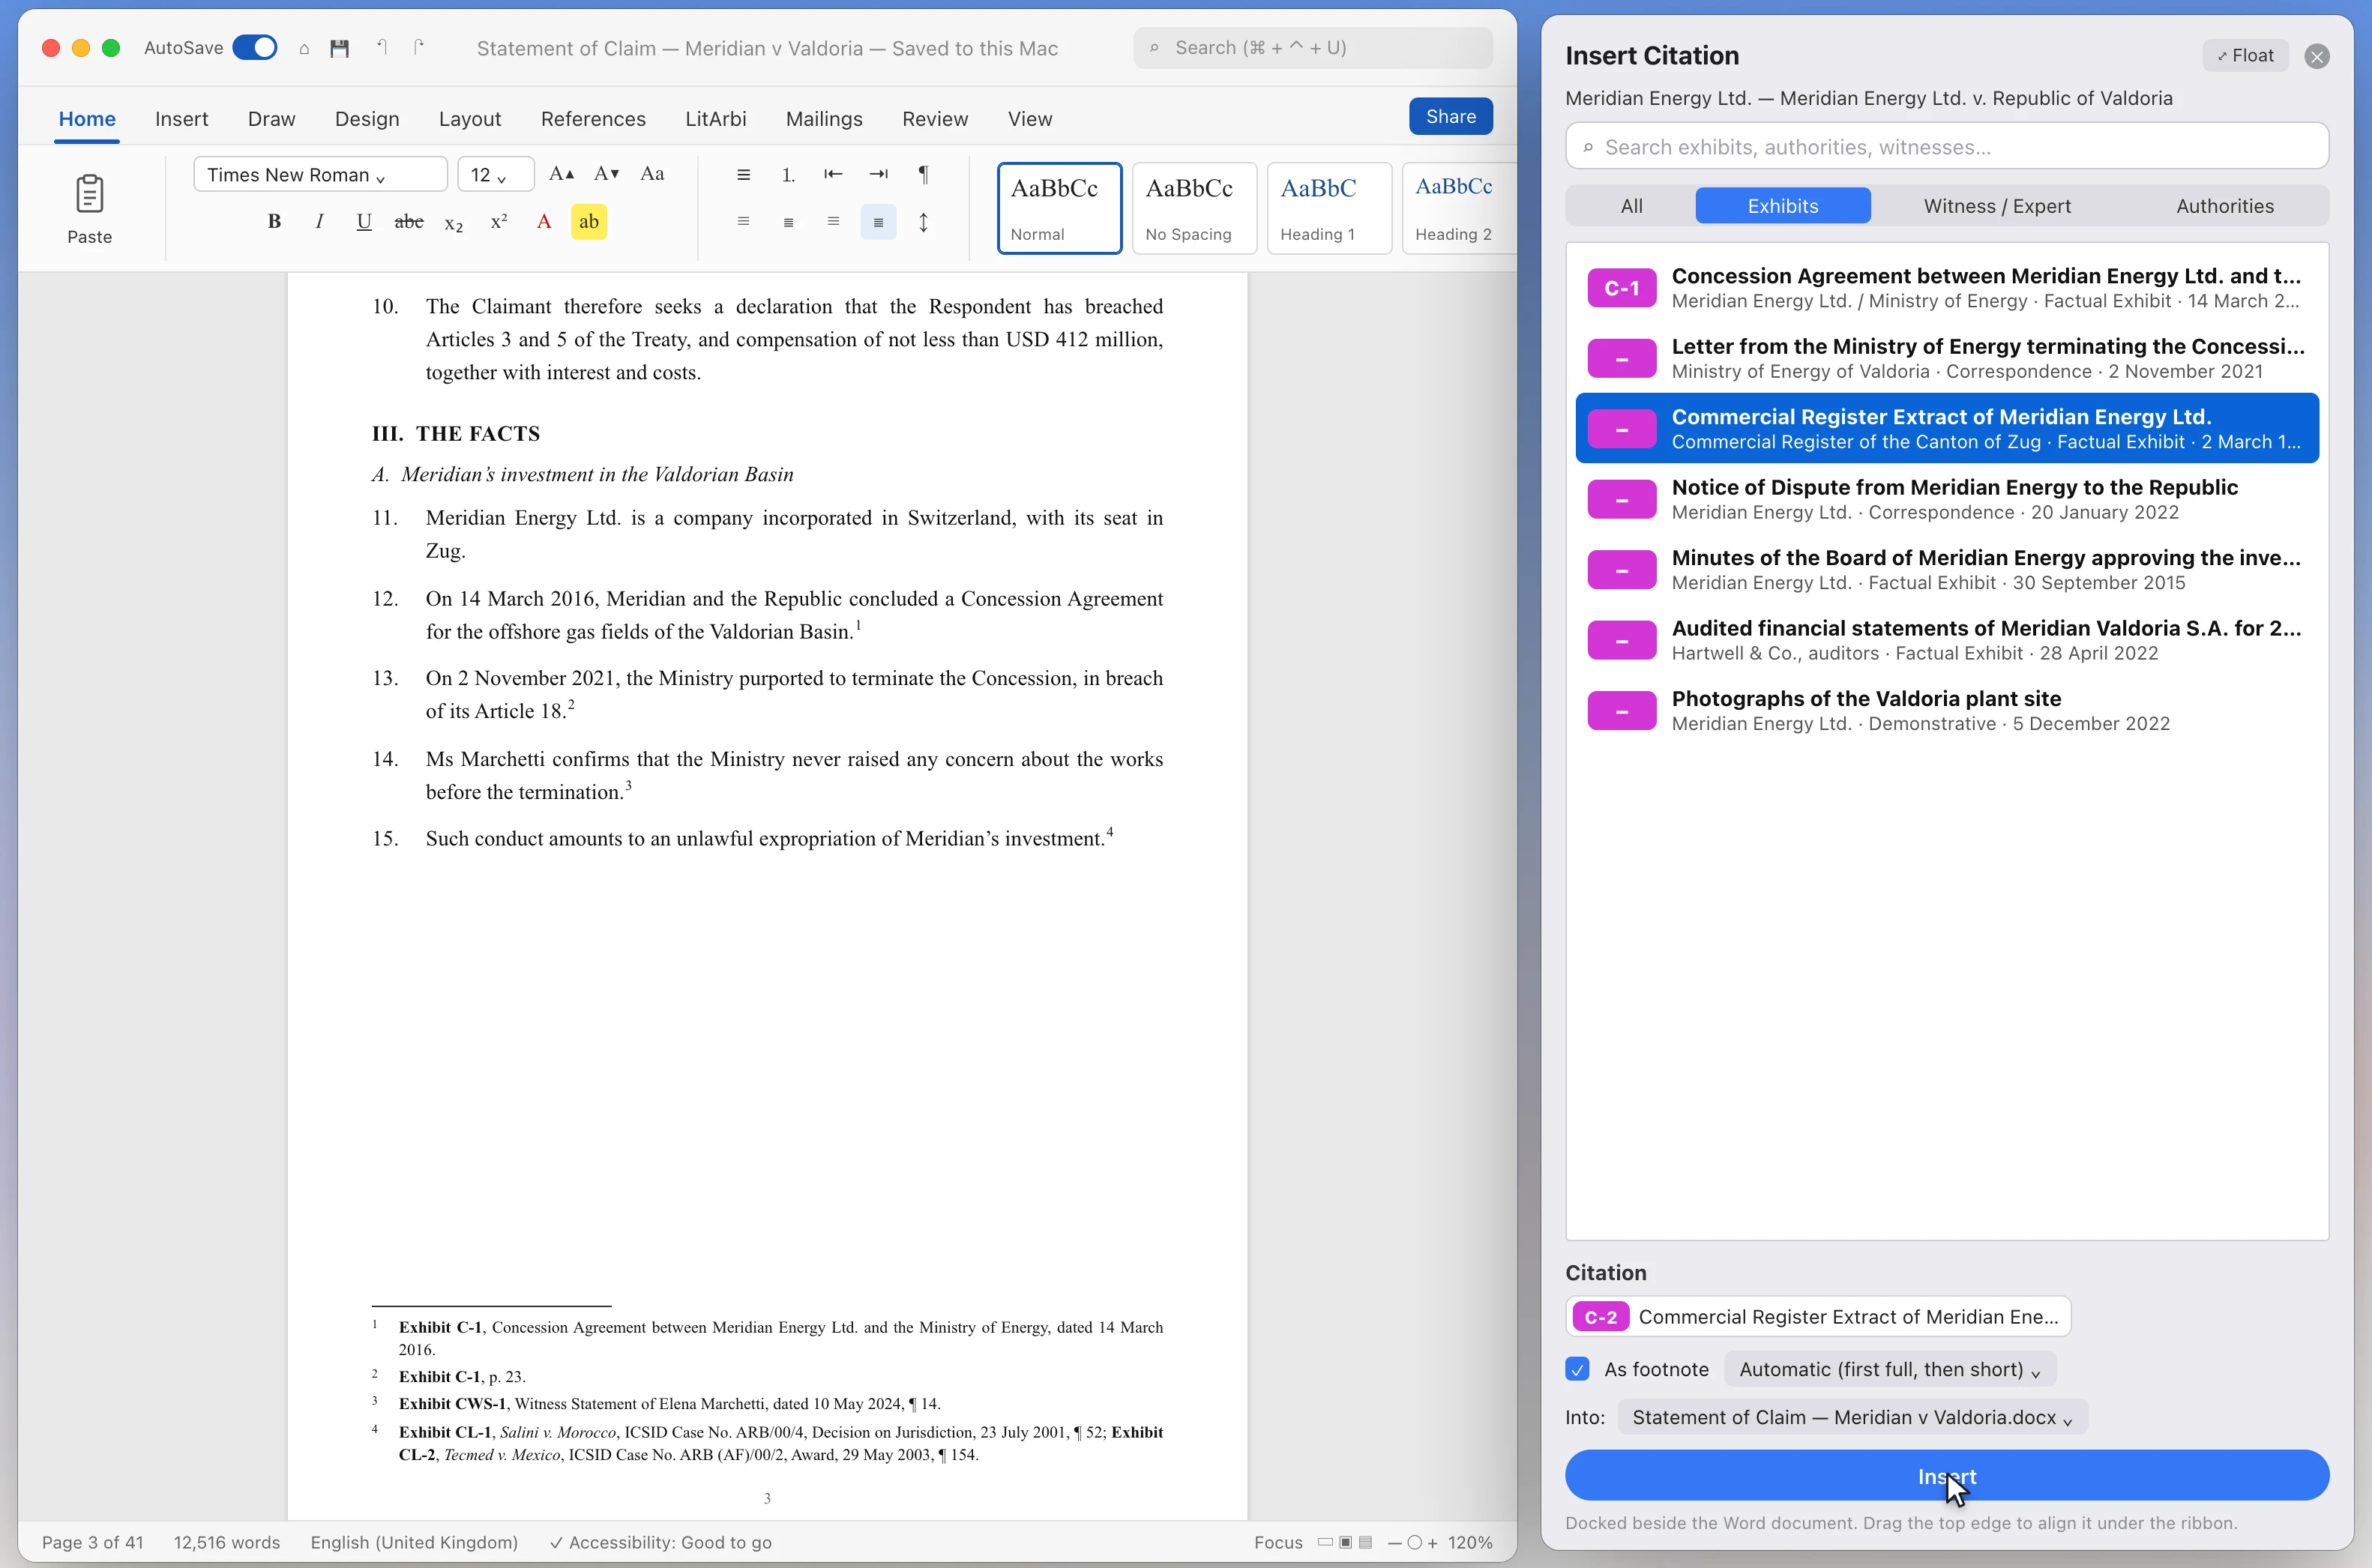Open the Insert ribbon tab
The height and width of the screenshot is (1568, 2372).
tap(181, 119)
